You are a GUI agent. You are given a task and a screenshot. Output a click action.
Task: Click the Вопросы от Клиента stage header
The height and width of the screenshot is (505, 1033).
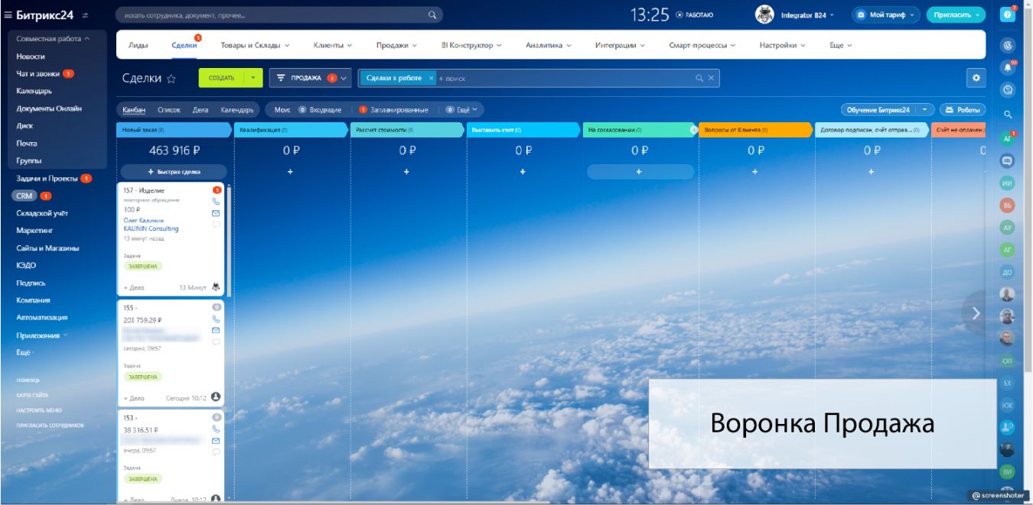point(756,130)
